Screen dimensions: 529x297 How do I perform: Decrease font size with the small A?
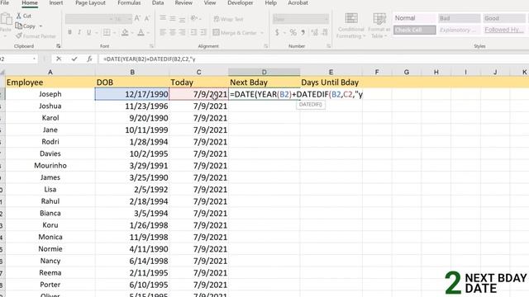pos(147,18)
